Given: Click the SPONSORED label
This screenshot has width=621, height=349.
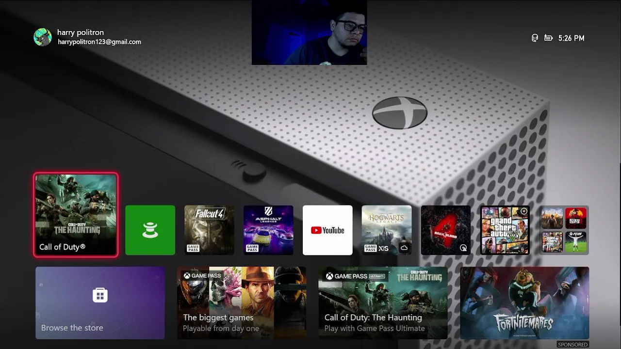Looking at the screenshot, I should 572,345.
